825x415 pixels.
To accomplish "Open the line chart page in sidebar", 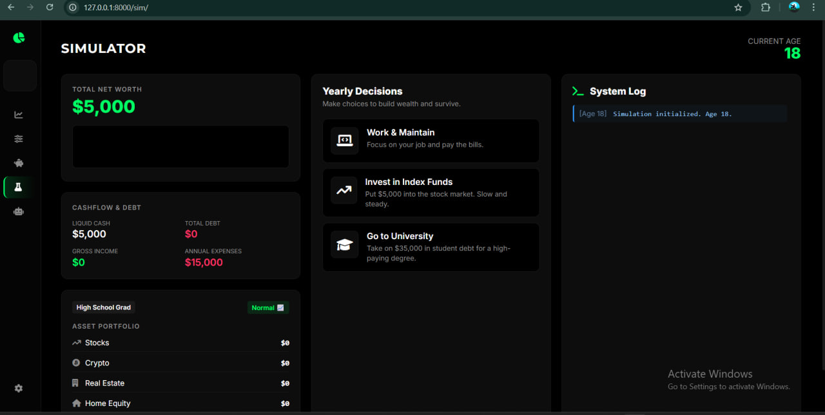I will pyautogui.click(x=19, y=115).
